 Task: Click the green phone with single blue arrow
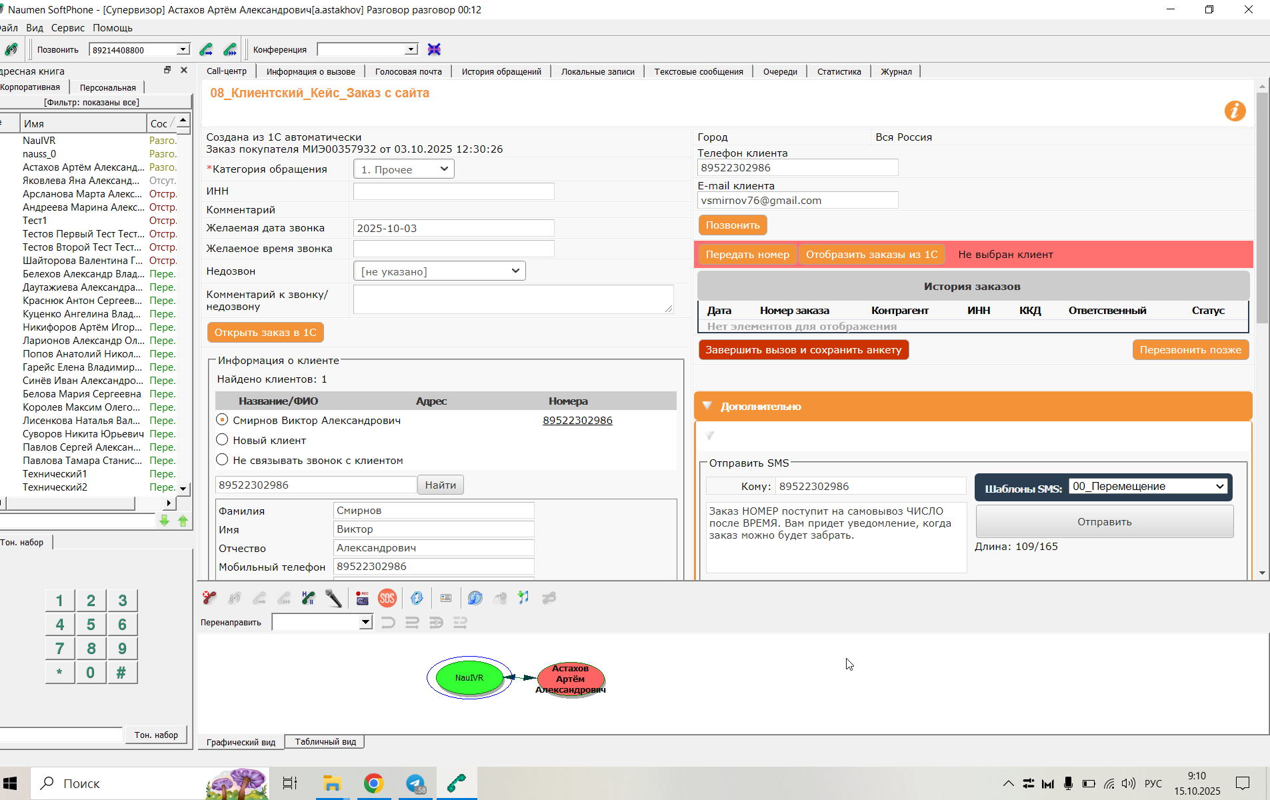pos(206,49)
